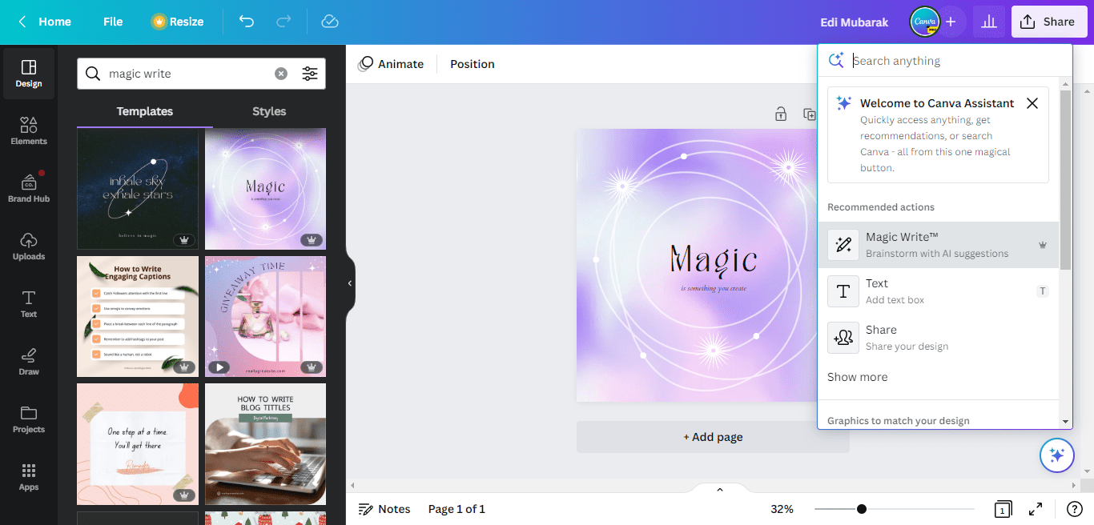Screen dimensions: 1094x525
Task: Open the Elements panel
Action: pyautogui.click(x=28, y=130)
